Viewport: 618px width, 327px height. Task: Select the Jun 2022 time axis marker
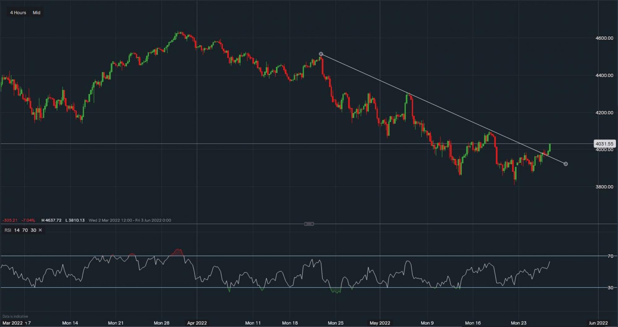[598, 323]
